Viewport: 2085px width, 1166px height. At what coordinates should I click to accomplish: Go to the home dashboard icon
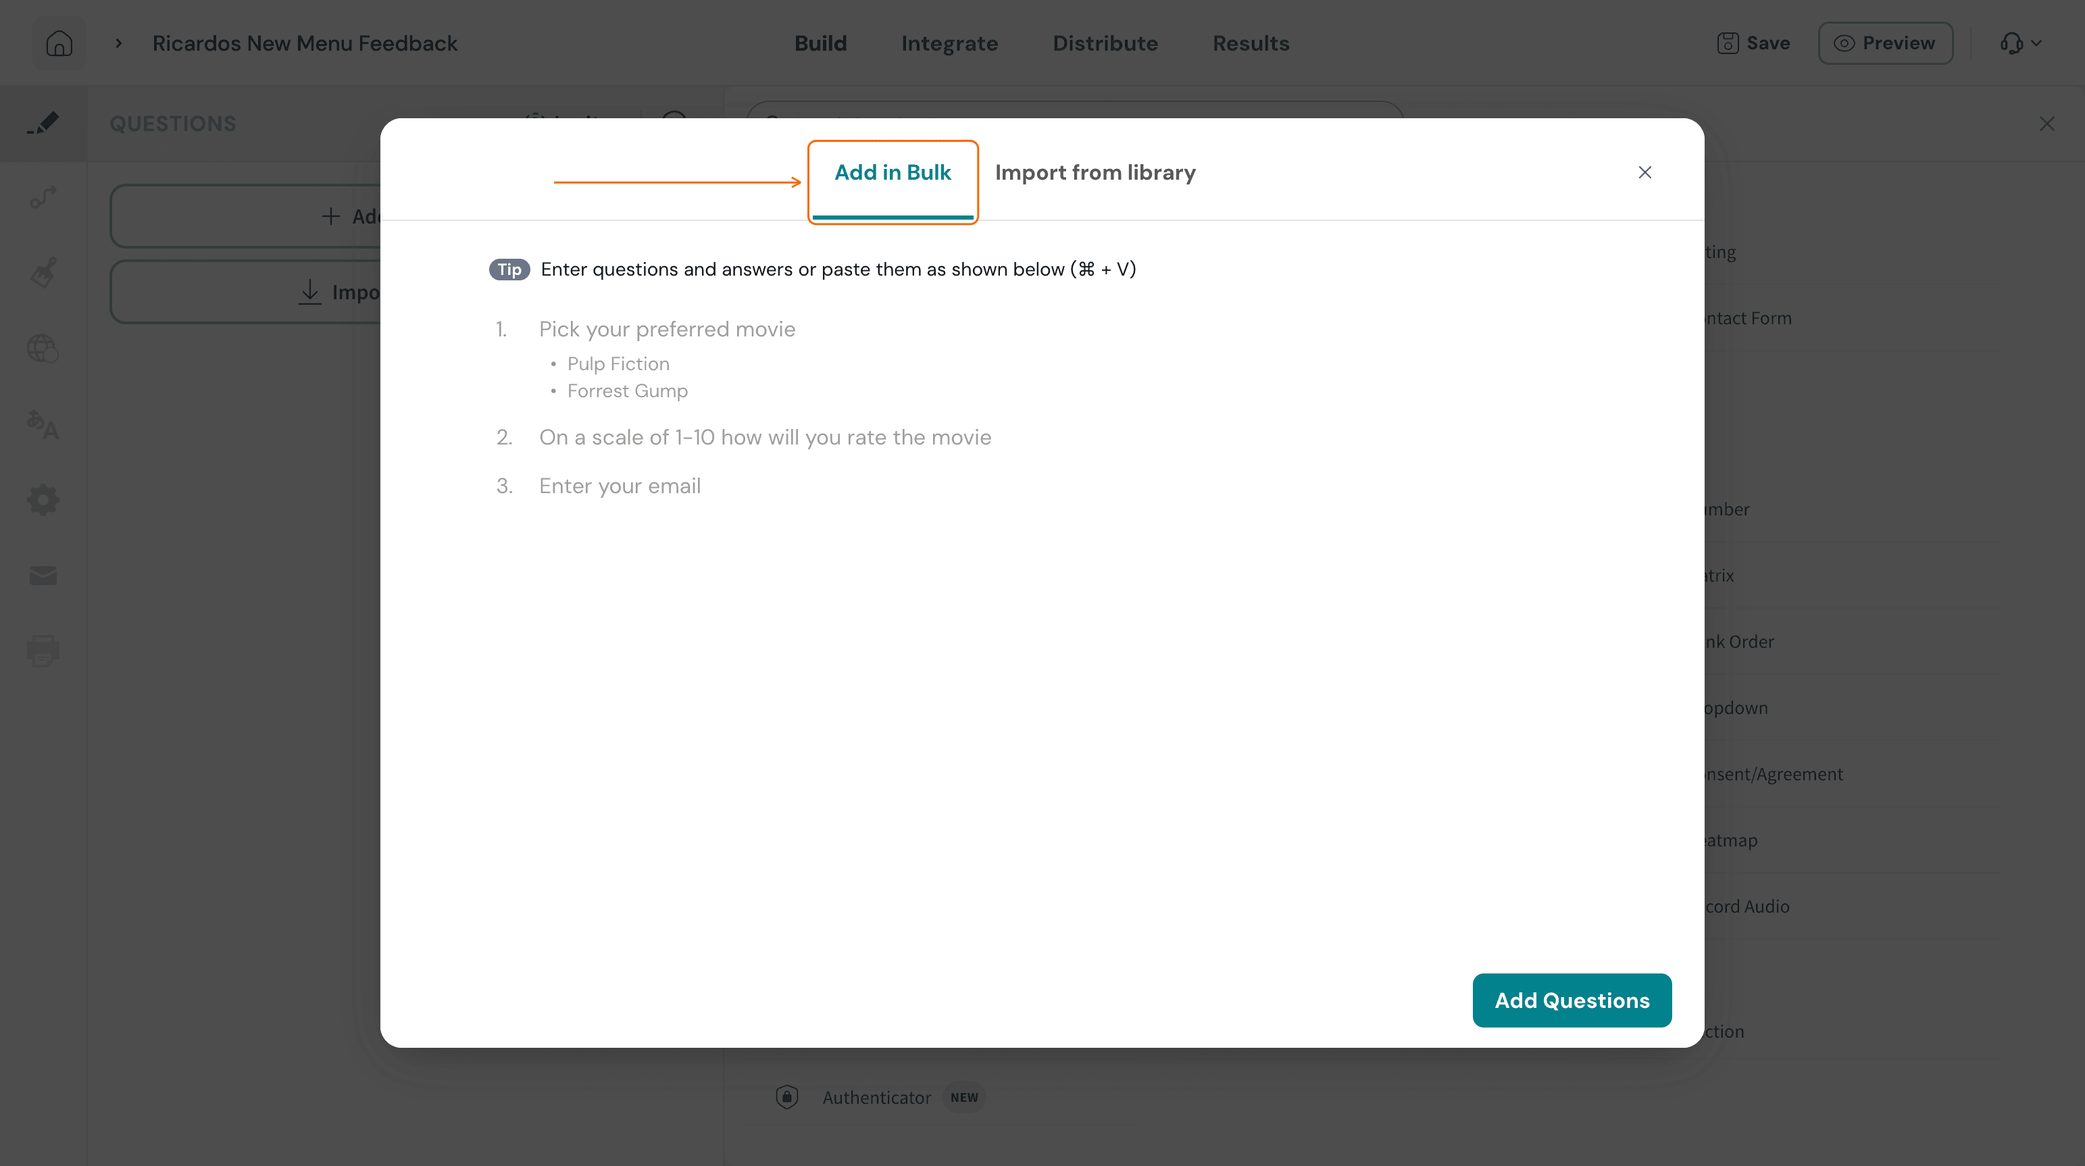tap(59, 43)
